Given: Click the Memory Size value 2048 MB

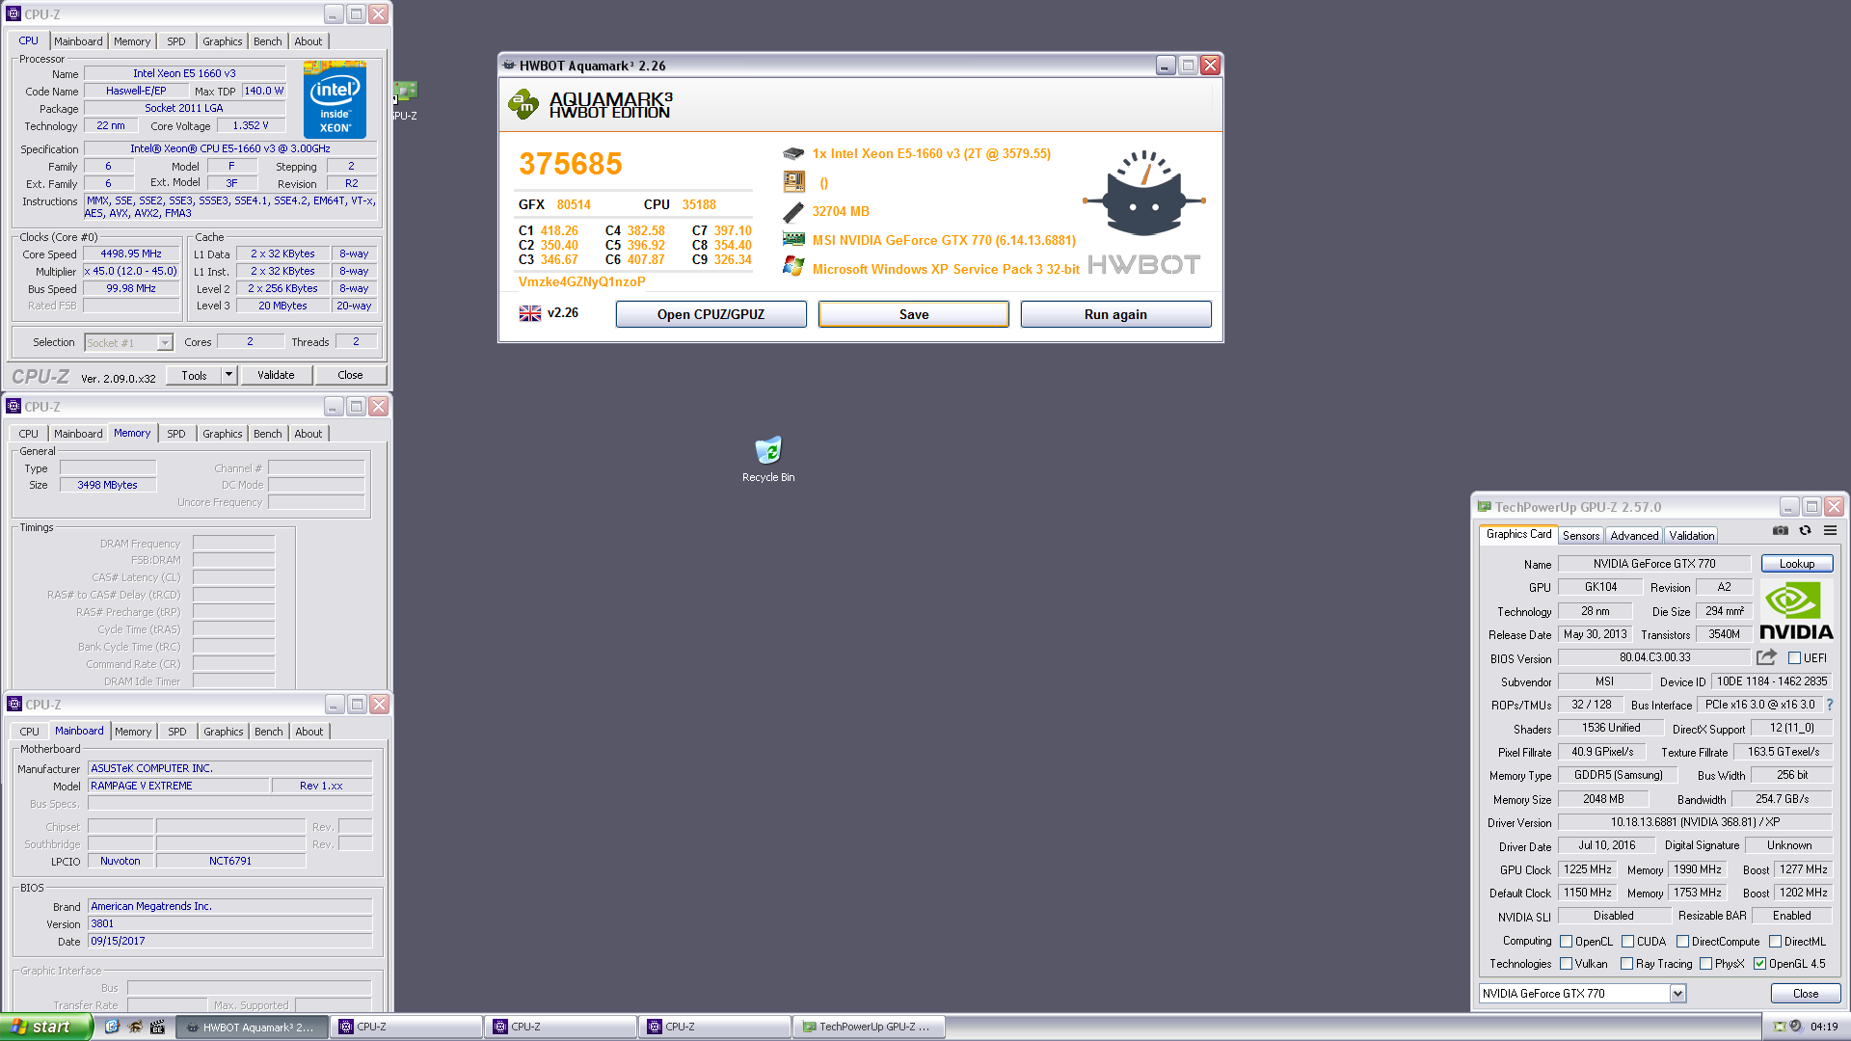Looking at the screenshot, I should [1603, 799].
